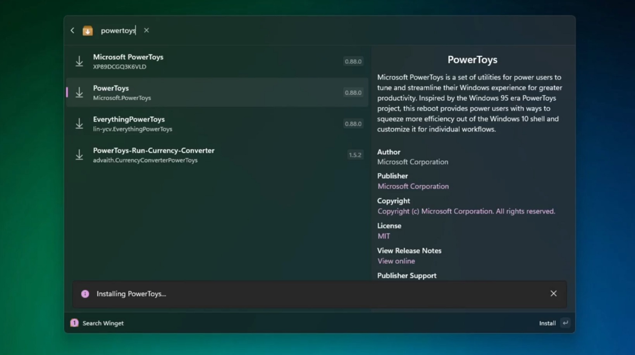Click version 0.88.0 badge of EverythingPowerToys
The height and width of the screenshot is (355, 635).
point(353,124)
